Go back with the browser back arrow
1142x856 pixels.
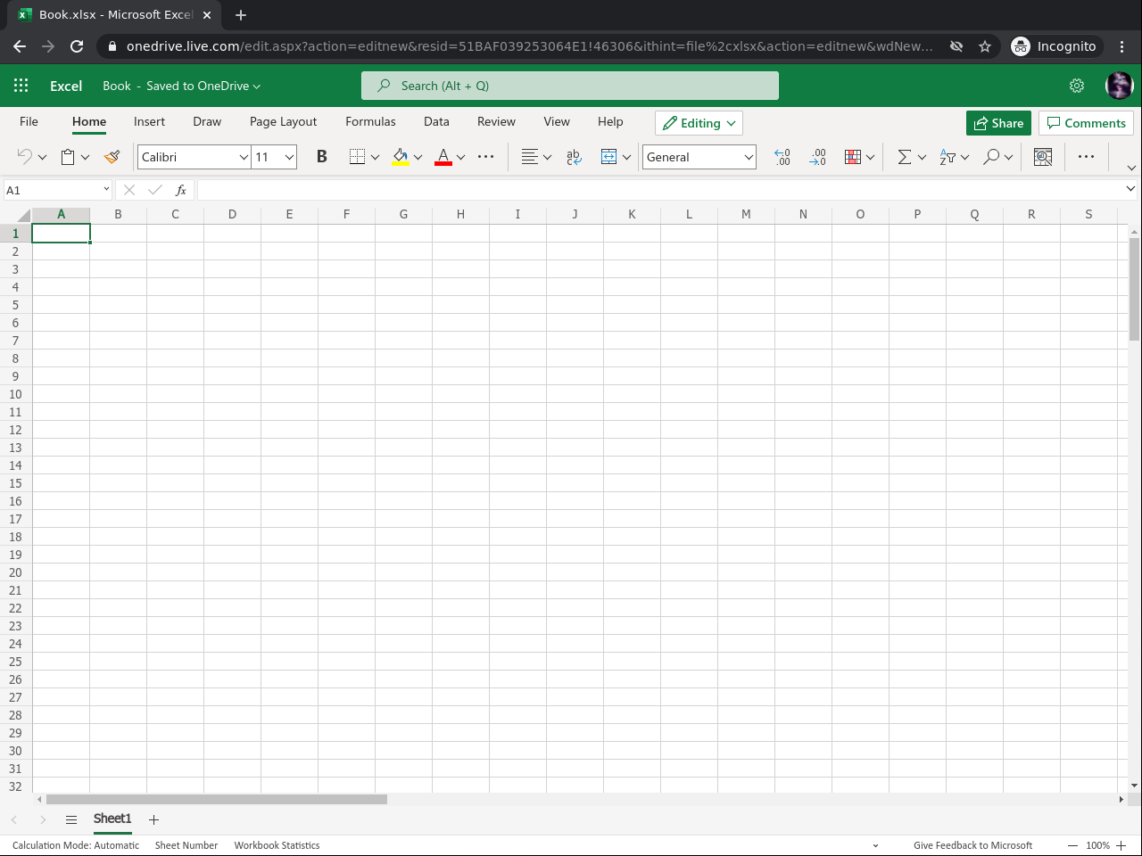(20, 46)
